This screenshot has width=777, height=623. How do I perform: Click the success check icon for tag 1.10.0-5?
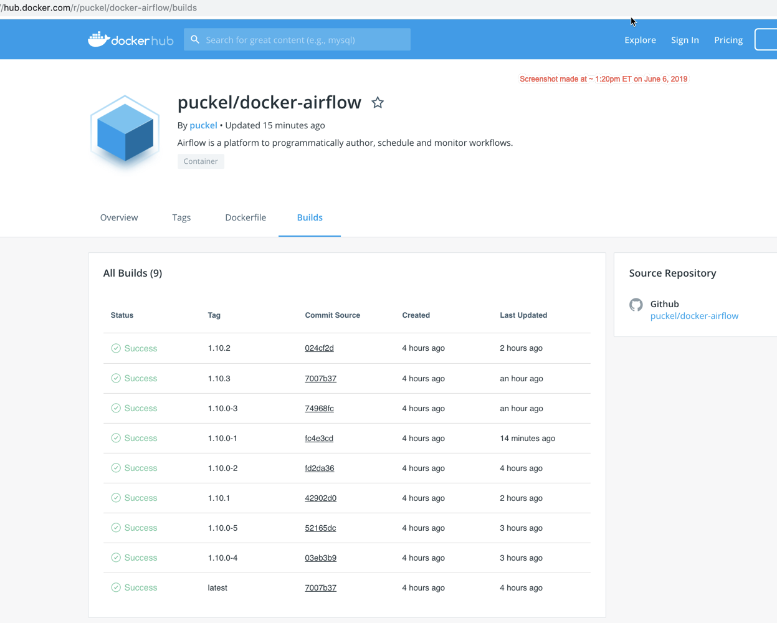tap(116, 528)
